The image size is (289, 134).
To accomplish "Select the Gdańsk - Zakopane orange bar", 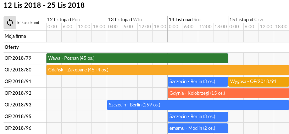I will click(167, 70).
